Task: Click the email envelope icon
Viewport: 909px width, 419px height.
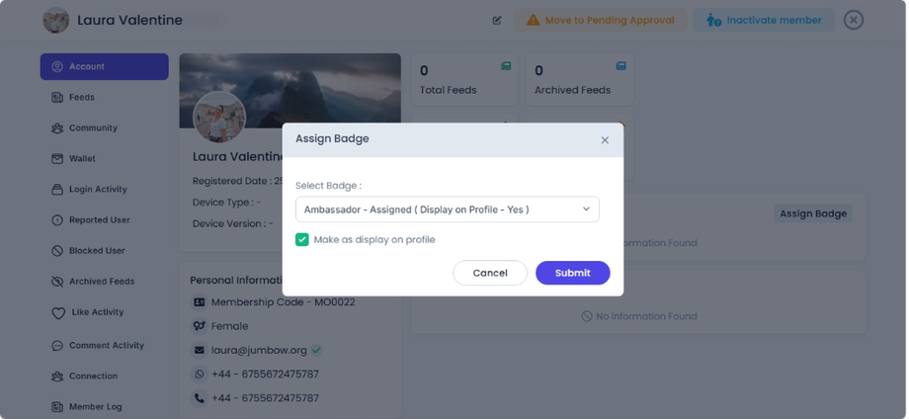Action: tap(200, 350)
